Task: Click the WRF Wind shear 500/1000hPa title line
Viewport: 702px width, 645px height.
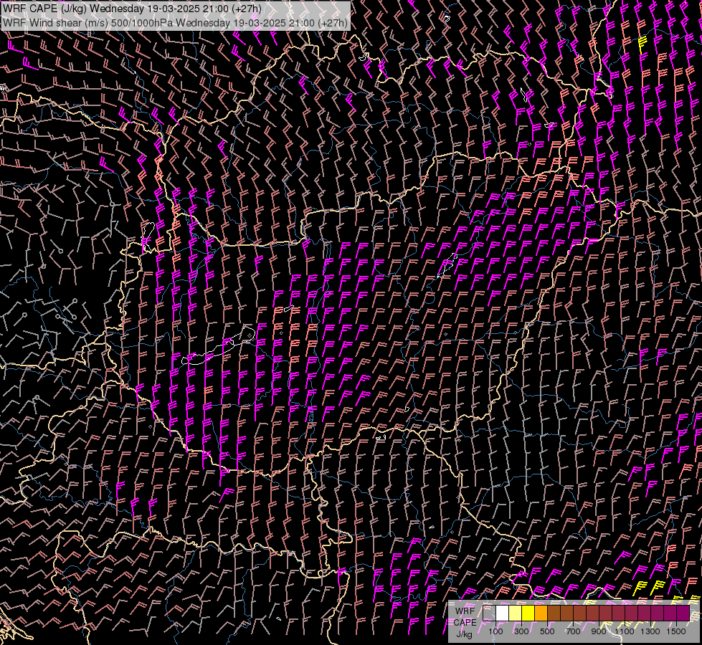Action: [175, 23]
